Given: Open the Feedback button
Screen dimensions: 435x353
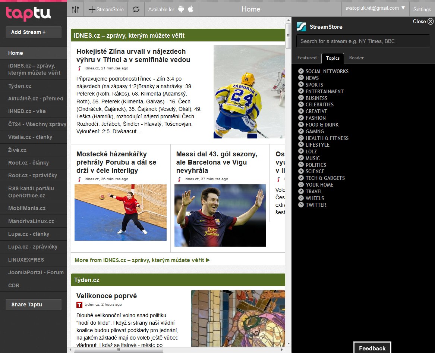Looking at the screenshot, I should pos(372,348).
